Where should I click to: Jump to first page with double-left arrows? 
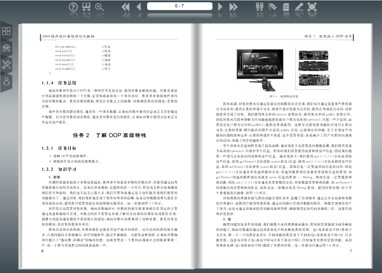pos(126,7)
